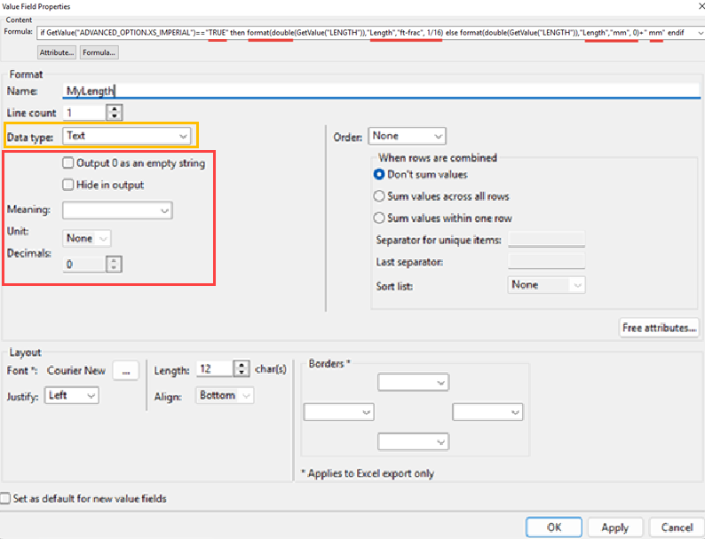Increase Length value using spinner up arrow
Image resolution: width=705 pixels, height=539 pixels.
pyautogui.click(x=241, y=366)
